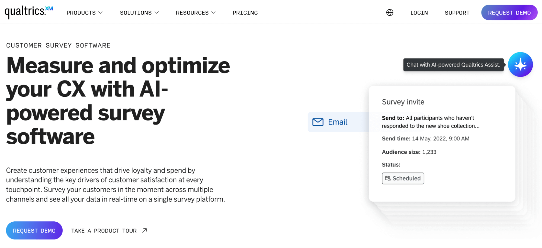Viewport: 542px width, 248px height.
Task: Click the Qualtrics XM logo
Action: pyautogui.click(x=29, y=12)
